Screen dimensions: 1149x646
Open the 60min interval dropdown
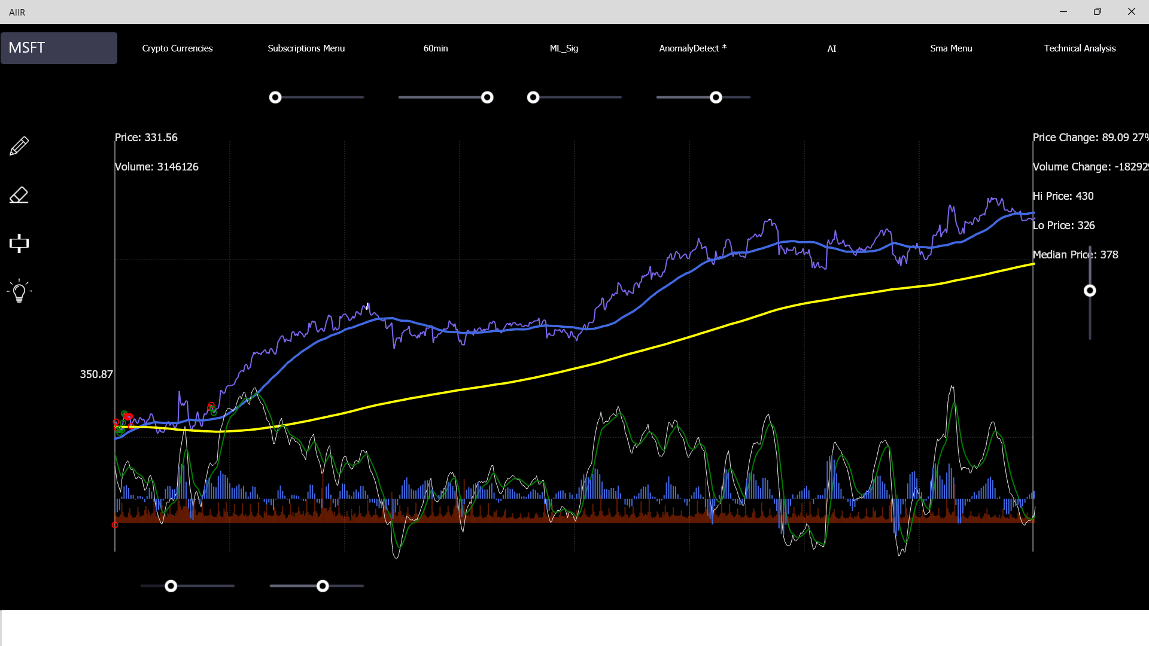tap(436, 48)
